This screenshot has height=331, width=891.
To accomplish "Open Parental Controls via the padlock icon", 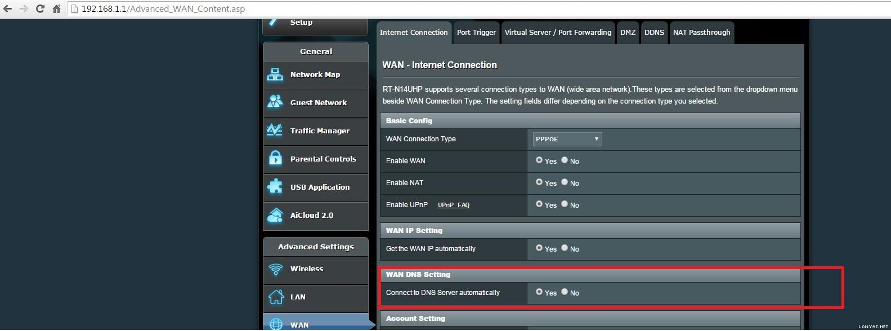I will pyautogui.click(x=275, y=159).
